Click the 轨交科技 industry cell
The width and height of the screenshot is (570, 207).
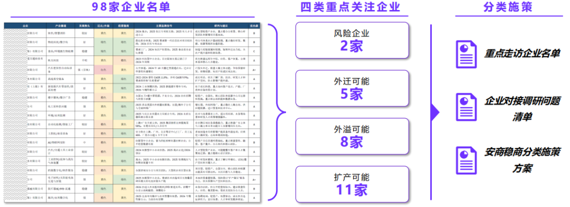(61, 60)
